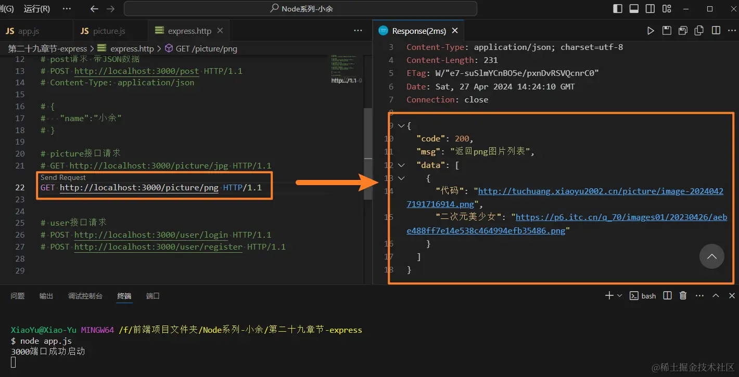Open the 调试控制台 panel tab
The width and height of the screenshot is (739, 377).
[x=85, y=296]
